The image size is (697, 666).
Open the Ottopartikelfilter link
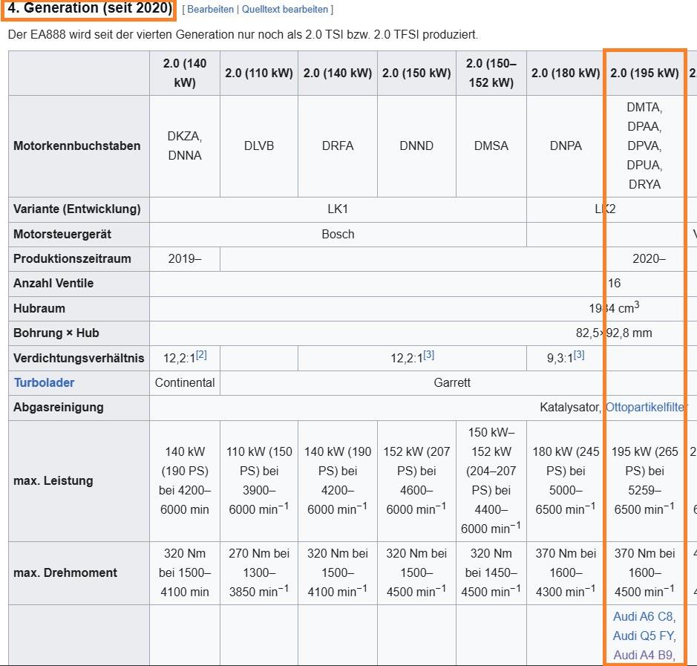[x=646, y=407]
